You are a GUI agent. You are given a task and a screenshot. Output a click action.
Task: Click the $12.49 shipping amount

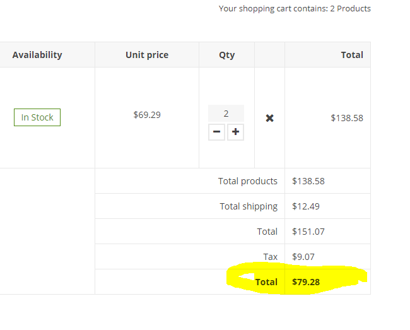click(x=306, y=206)
